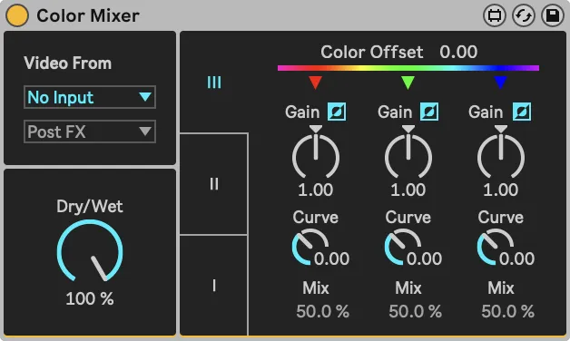Select the III mixer tab
Image resolution: width=570 pixels, height=341 pixels.
214,83
